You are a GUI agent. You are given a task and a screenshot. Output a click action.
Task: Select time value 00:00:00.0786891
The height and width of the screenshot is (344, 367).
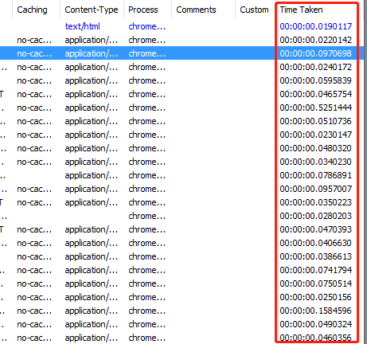coord(316,175)
